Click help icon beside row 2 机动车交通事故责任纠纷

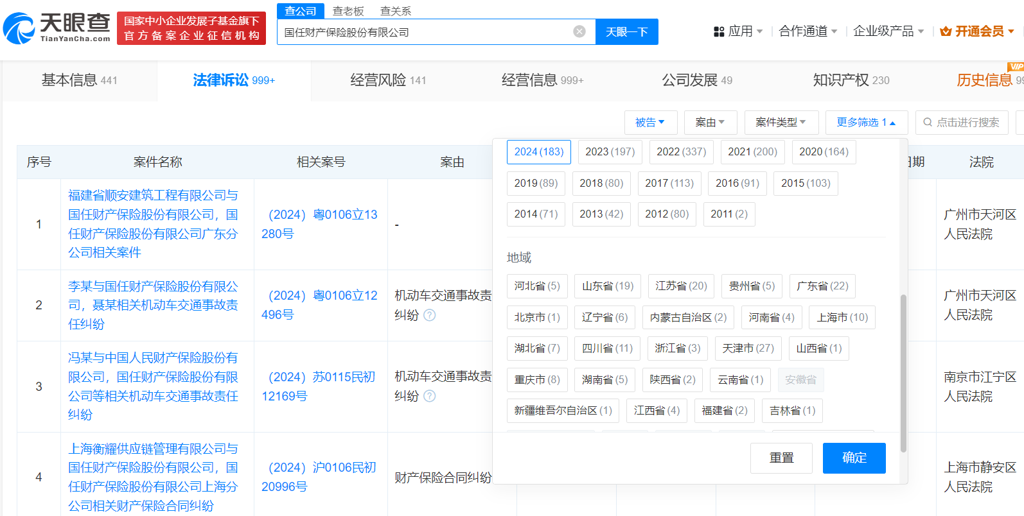point(430,315)
